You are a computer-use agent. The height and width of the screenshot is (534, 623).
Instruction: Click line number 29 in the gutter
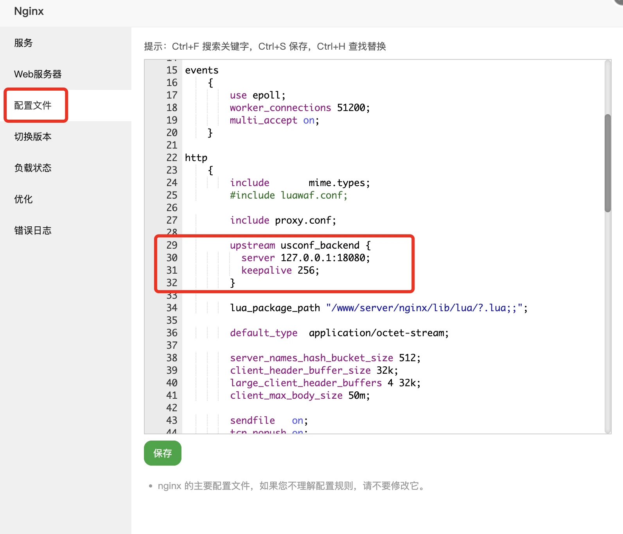pos(172,245)
